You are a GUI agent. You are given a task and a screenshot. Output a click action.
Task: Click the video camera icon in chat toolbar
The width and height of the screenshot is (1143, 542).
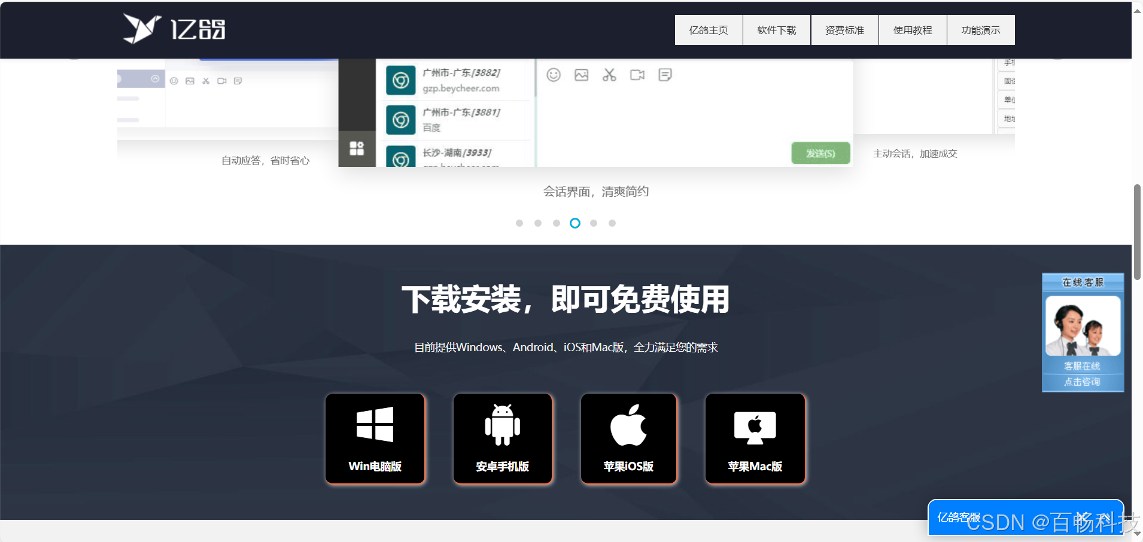(637, 75)
